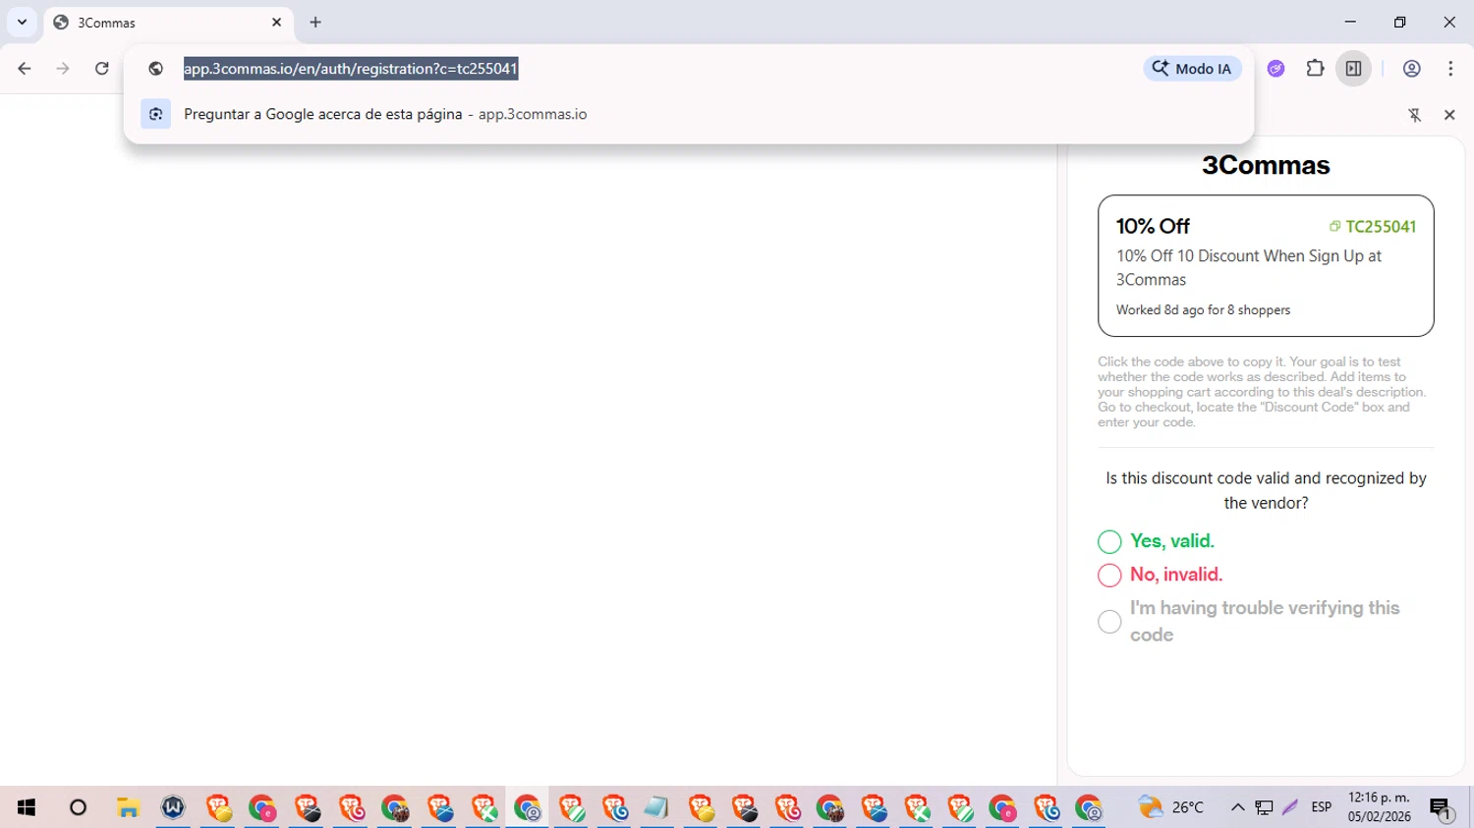Click the highlighted URL in address bar
Viewport: 1474px width, 828px height.
coord(351,69)
